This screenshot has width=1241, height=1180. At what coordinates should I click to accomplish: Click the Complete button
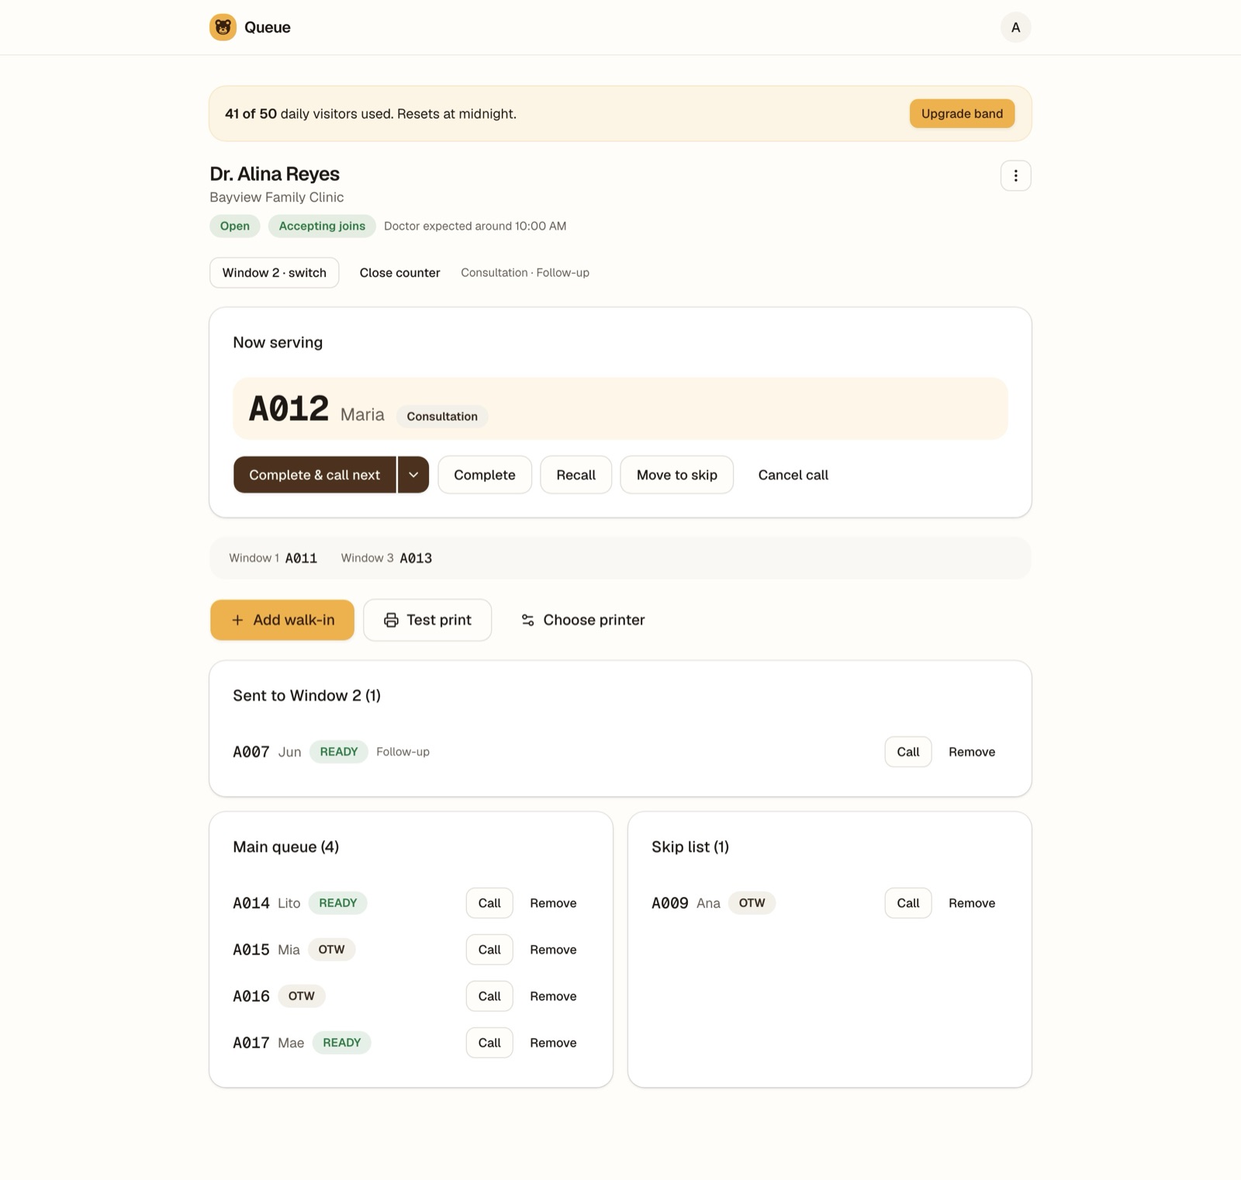[x=485, y=475]
